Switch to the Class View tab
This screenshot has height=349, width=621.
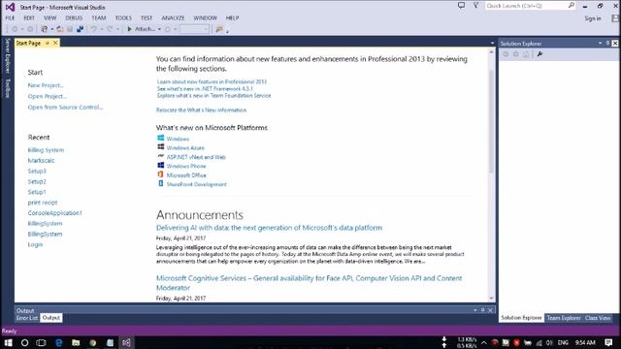coord(598,318)
